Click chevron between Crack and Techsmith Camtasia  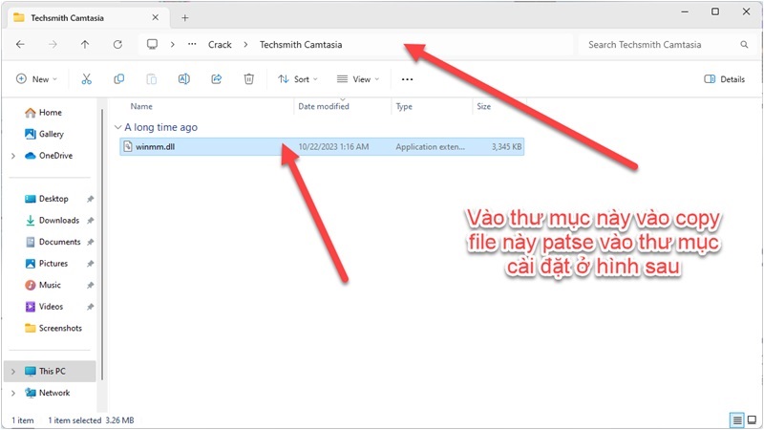pyautogui.click(x=245, y=44)
